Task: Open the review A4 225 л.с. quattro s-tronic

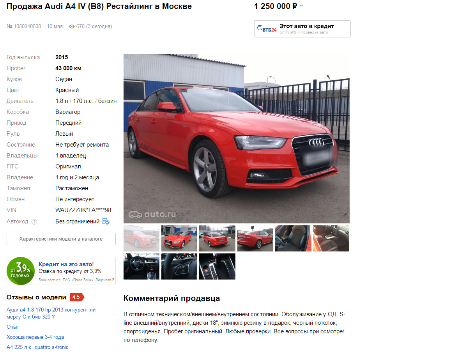Action: coord(37,347)
